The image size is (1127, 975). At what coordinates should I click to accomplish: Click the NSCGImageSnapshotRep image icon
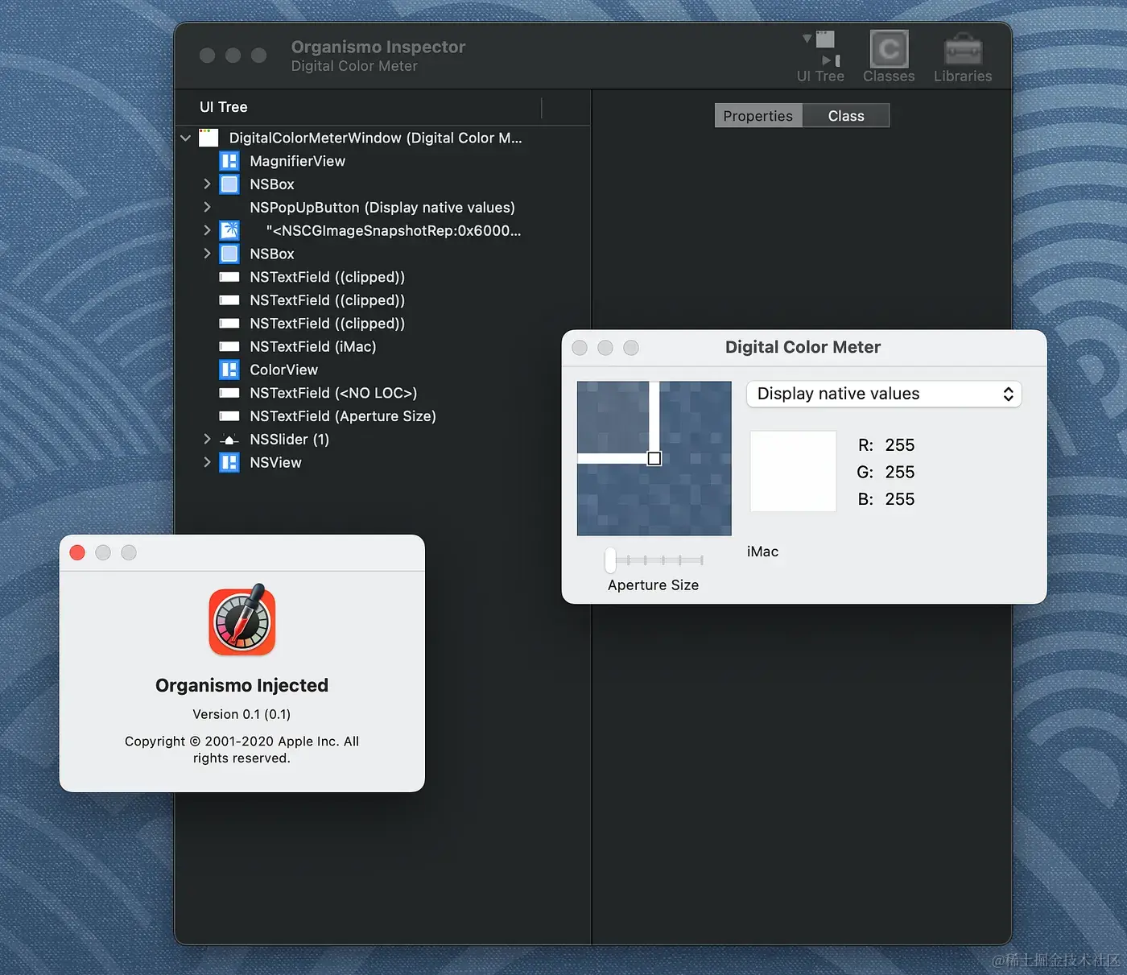tap(229, 230)
